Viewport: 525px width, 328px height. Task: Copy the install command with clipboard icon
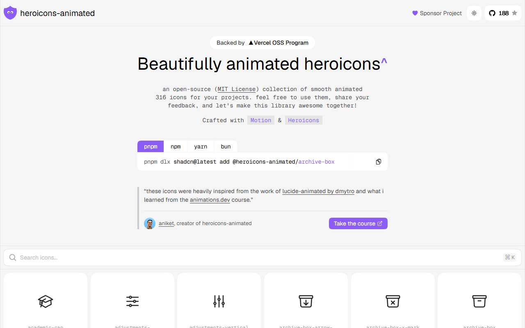click(379, 162)
